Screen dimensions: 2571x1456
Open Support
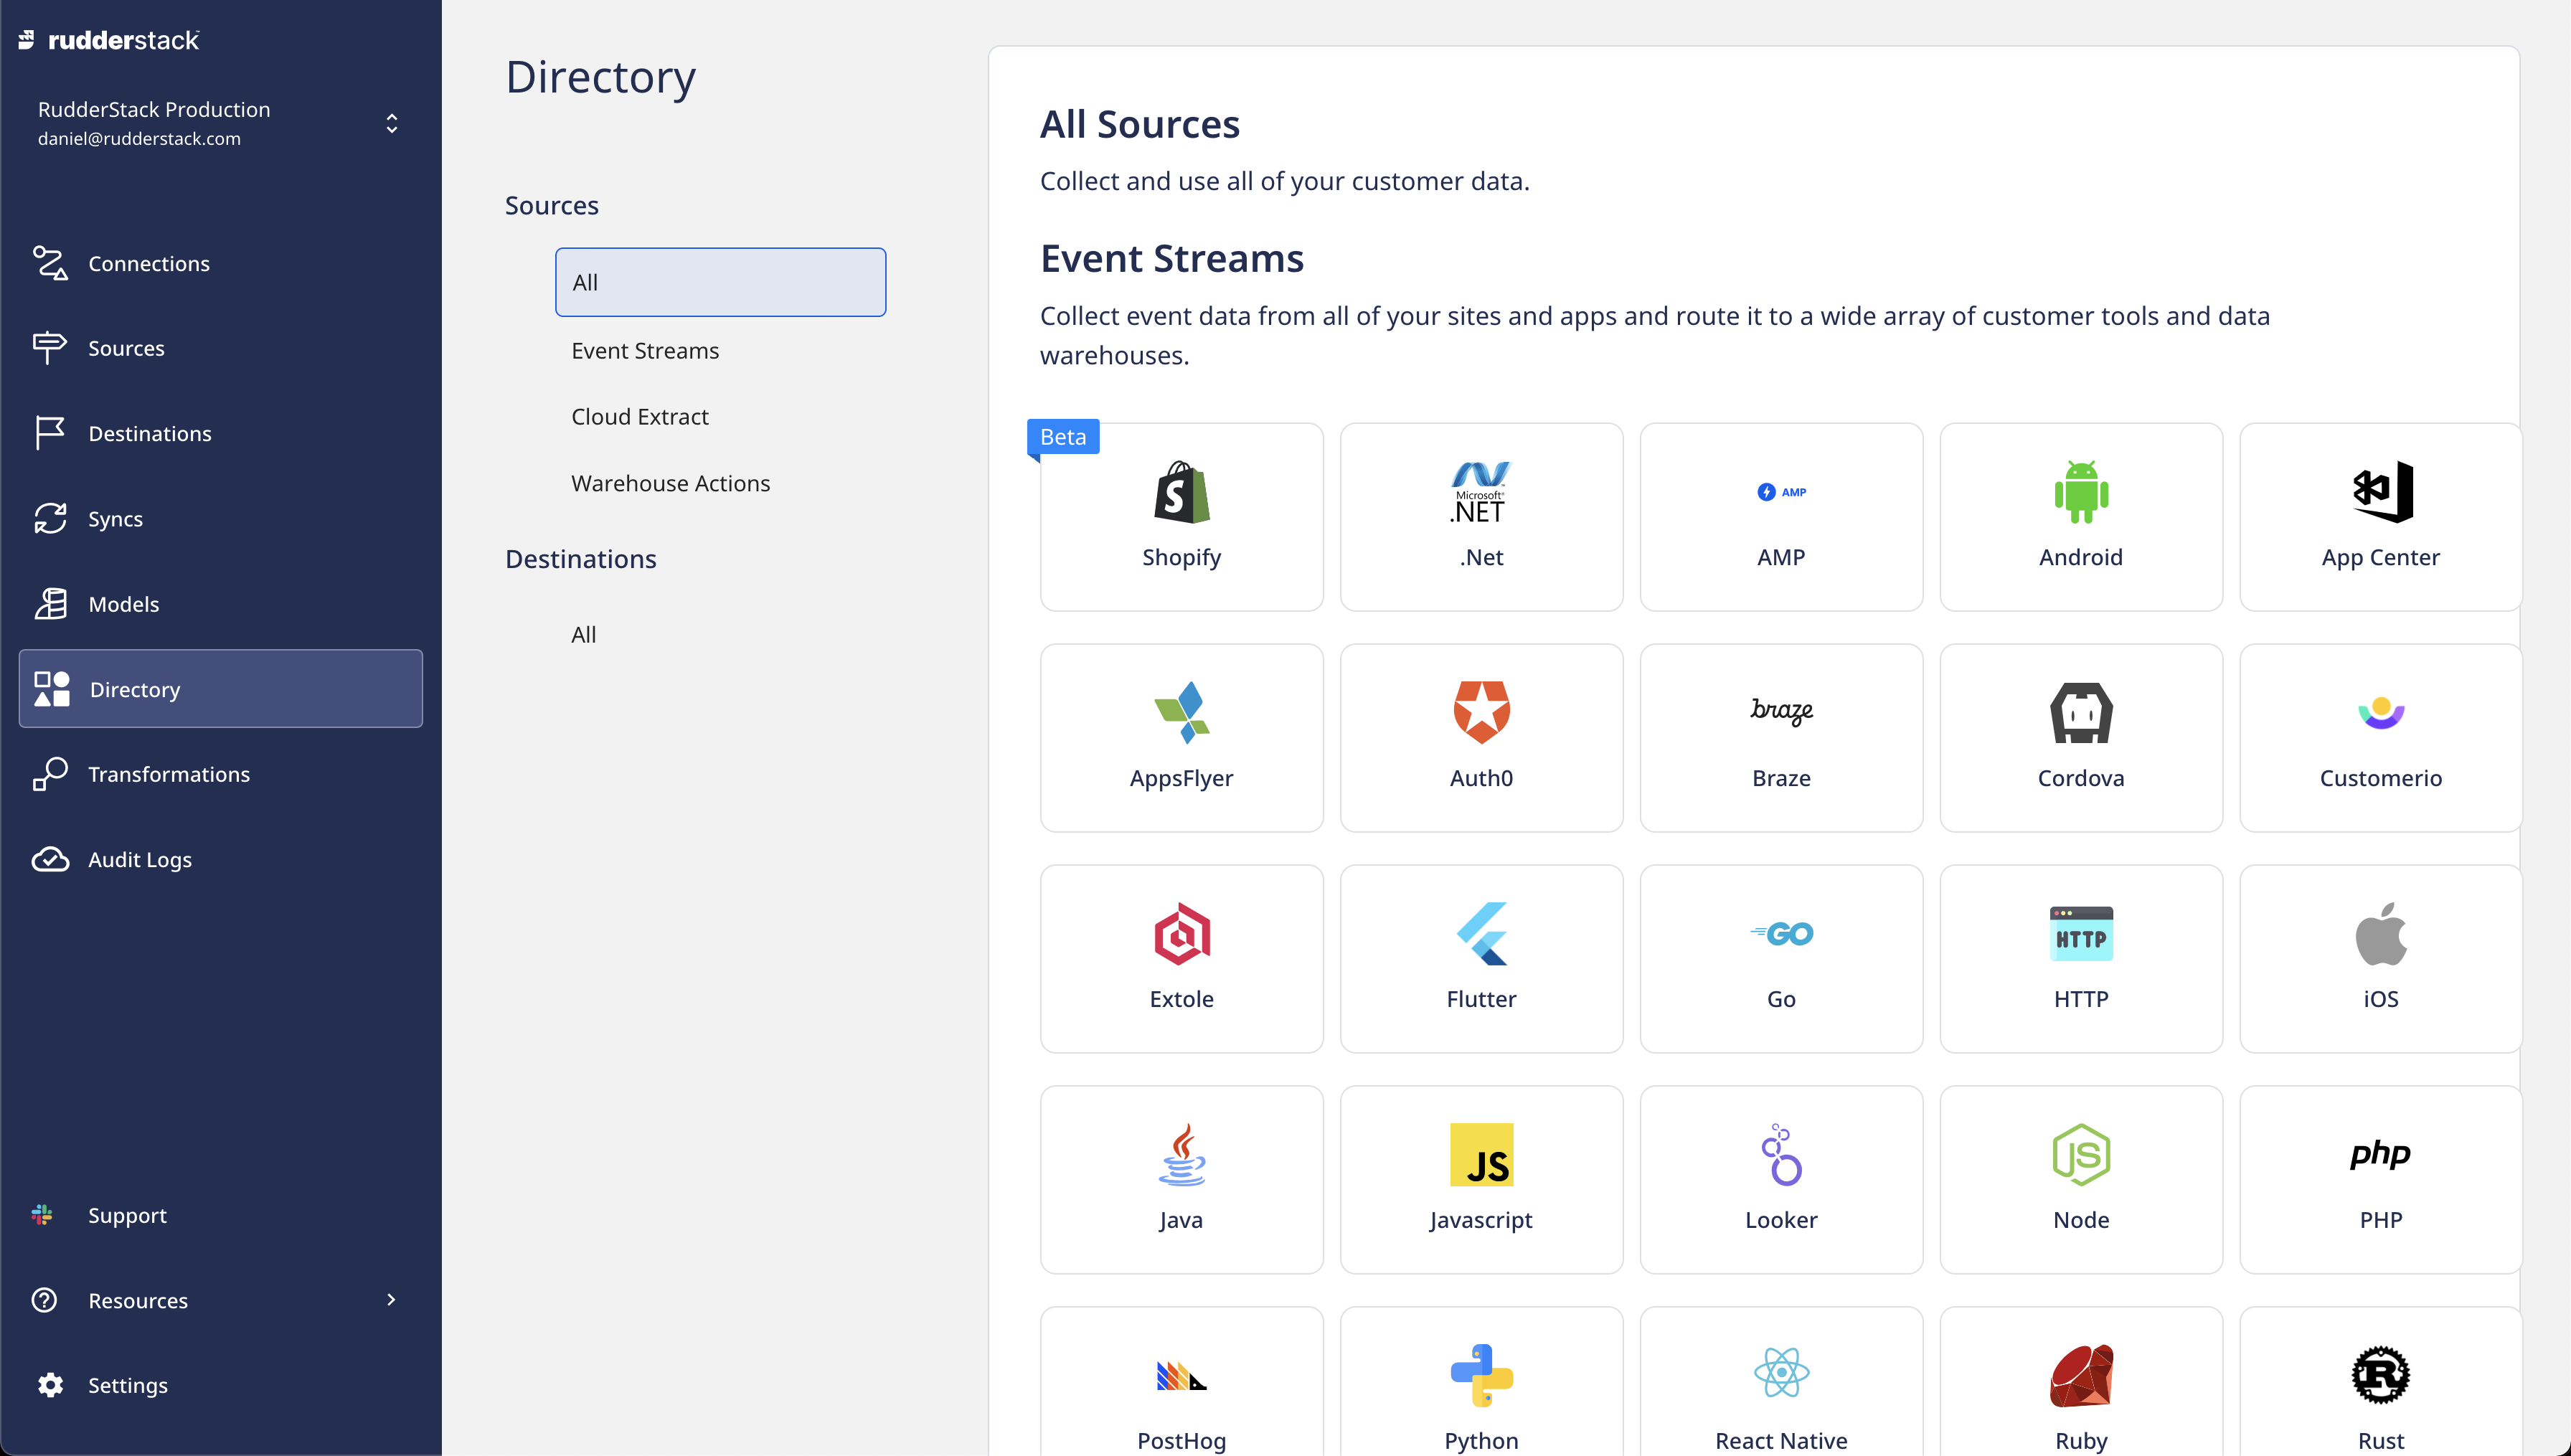click(x=127, y=1215)
